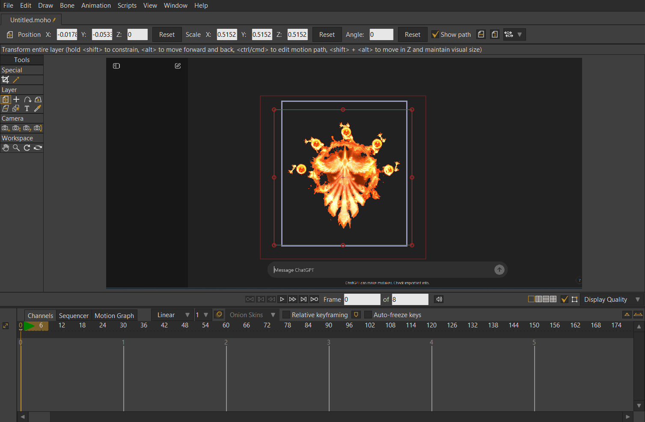Toggle audio mute speaker icon
Image resolution: width=645 pixels, height=422 pixels.
tap(439, 299)
